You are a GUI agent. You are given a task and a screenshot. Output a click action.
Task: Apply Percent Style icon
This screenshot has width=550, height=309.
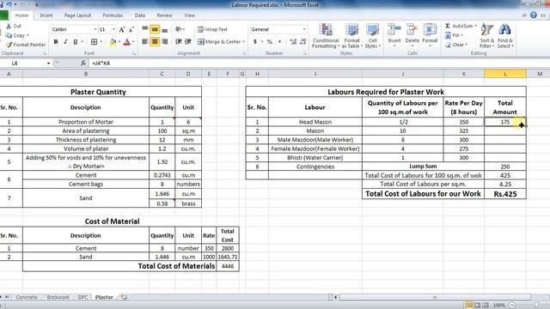269,42
